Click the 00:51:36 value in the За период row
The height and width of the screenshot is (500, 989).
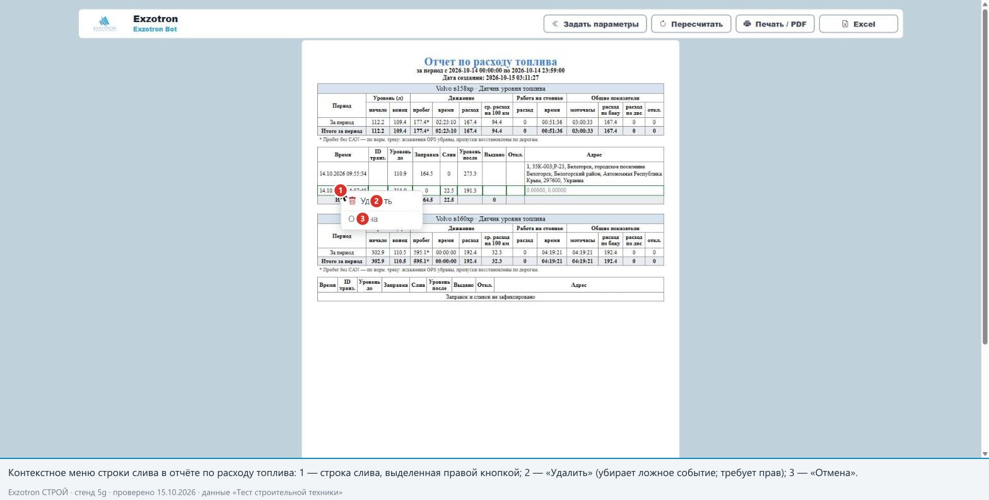tap(552, 122)
